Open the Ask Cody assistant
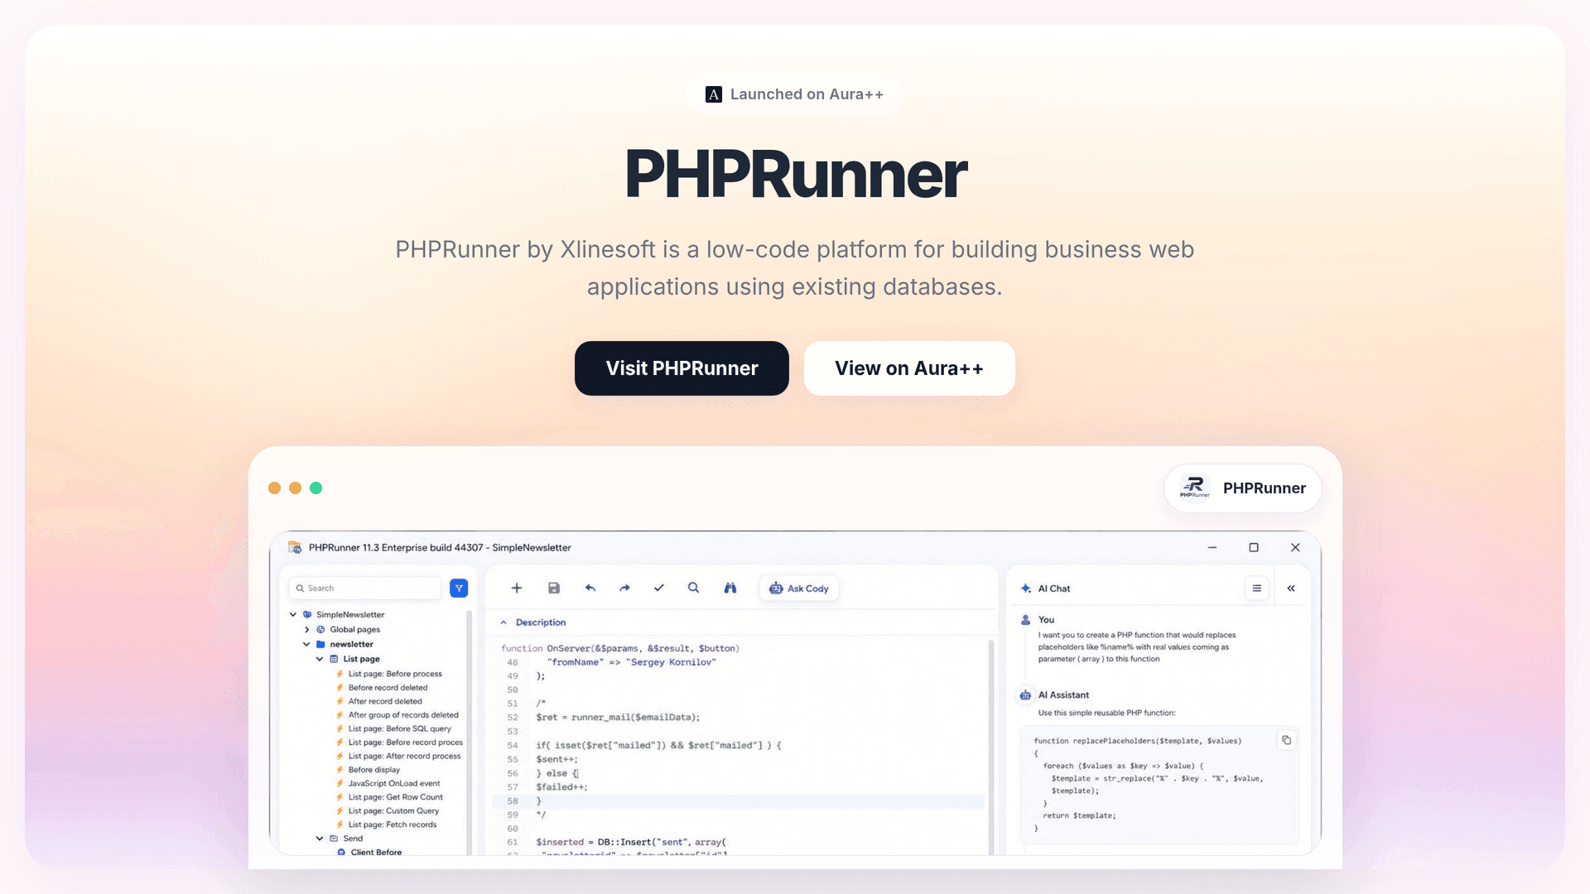 click(799, 589)
